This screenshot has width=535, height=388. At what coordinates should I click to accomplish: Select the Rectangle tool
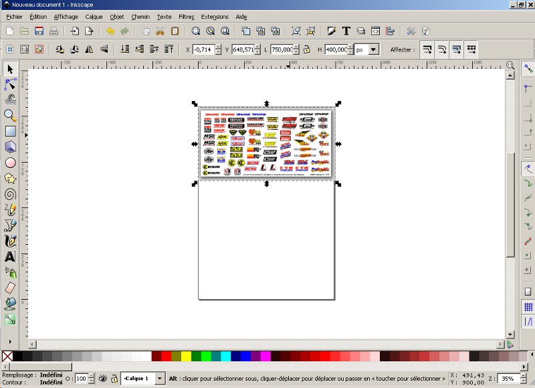(10, 131)
